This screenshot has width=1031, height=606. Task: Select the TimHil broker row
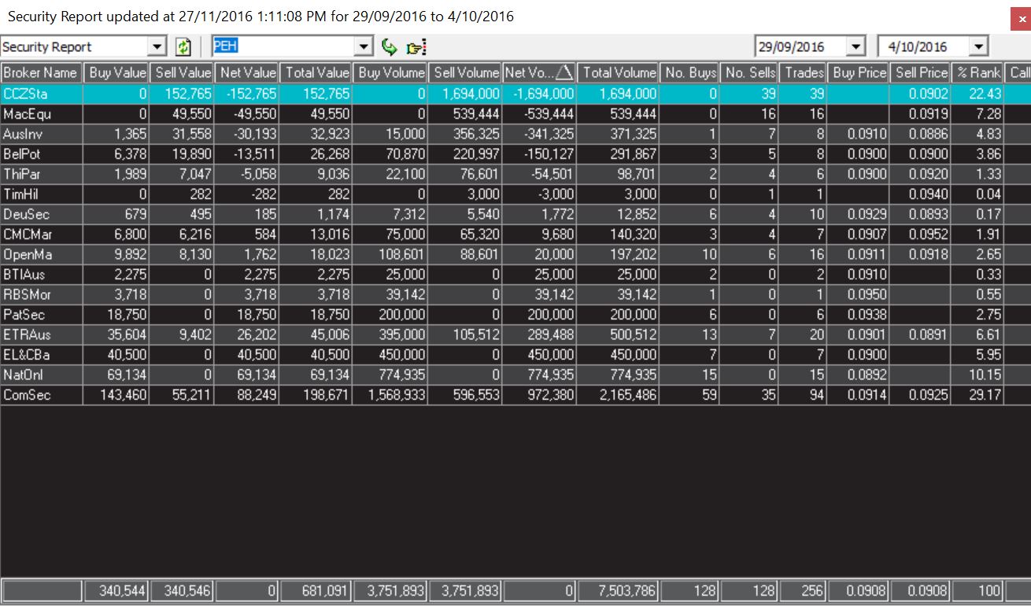tap(515, 194)
